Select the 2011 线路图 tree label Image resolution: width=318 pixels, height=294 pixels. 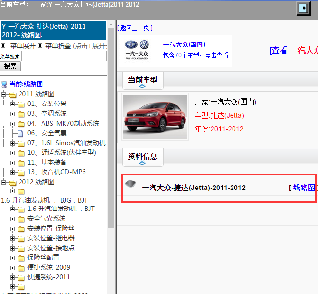[37, 94]
